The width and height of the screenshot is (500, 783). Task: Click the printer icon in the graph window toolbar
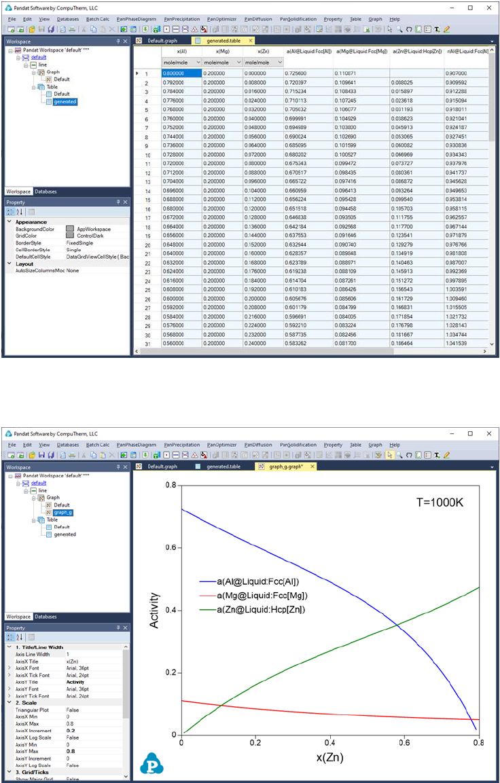[73, 455]
